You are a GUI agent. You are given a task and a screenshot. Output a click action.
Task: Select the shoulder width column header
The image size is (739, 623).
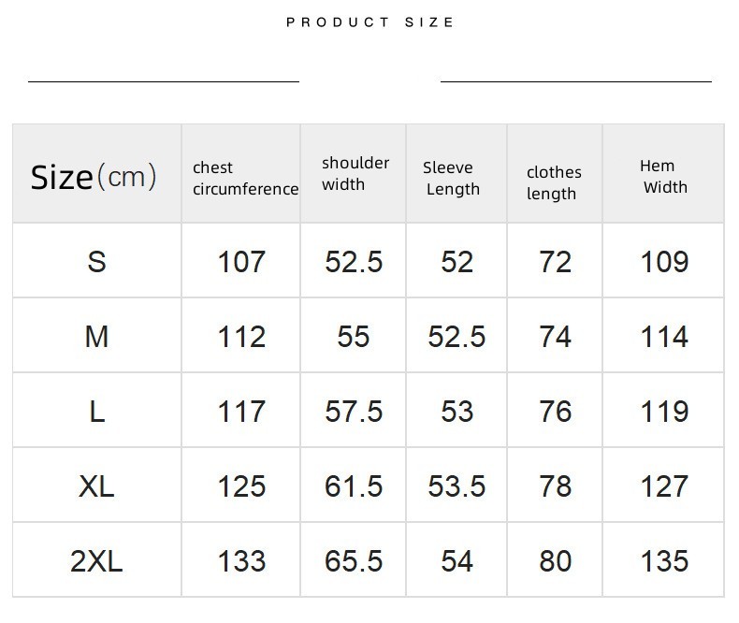355,173
